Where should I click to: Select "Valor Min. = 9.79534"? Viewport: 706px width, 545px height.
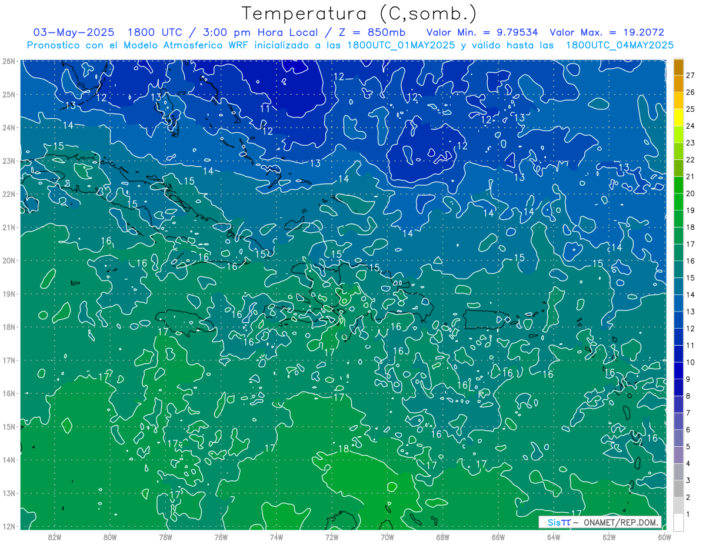[x=482, y=32]
